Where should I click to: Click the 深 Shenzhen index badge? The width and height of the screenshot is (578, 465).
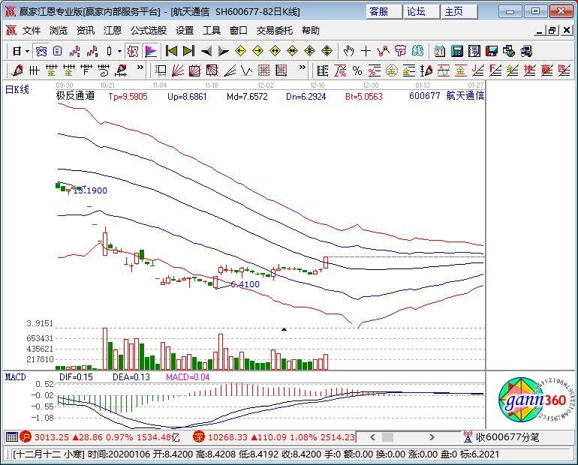click(x=198, y=437)
